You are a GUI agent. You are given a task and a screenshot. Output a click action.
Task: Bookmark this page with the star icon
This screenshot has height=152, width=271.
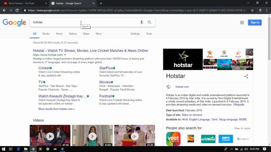[x=252, y=10]
